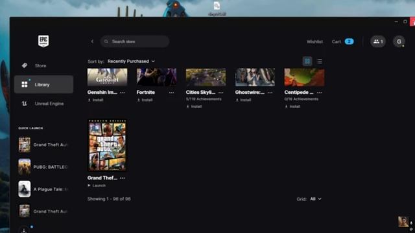The width and height of the screenshot is (415, 233).
Task: Install Cities Skylines
Action: (194, 106)
